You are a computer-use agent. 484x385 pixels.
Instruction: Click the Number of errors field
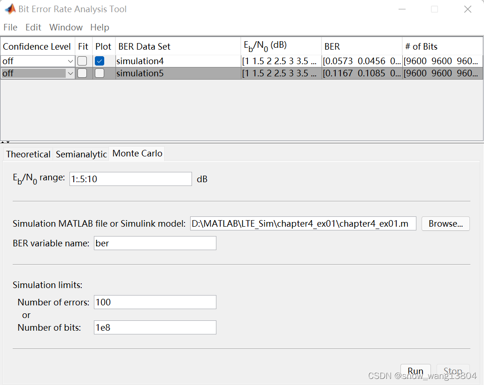[155, 303]
